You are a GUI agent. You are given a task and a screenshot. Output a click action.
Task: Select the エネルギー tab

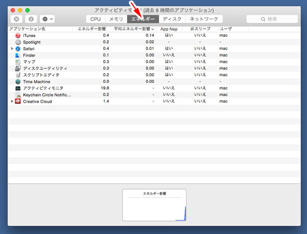[x=143, y=19]
